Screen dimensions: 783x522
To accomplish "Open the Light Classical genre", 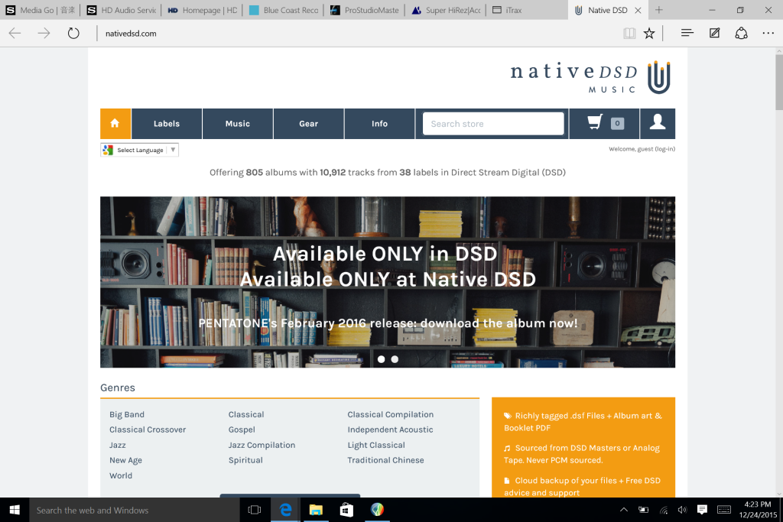I will [376, 445].
